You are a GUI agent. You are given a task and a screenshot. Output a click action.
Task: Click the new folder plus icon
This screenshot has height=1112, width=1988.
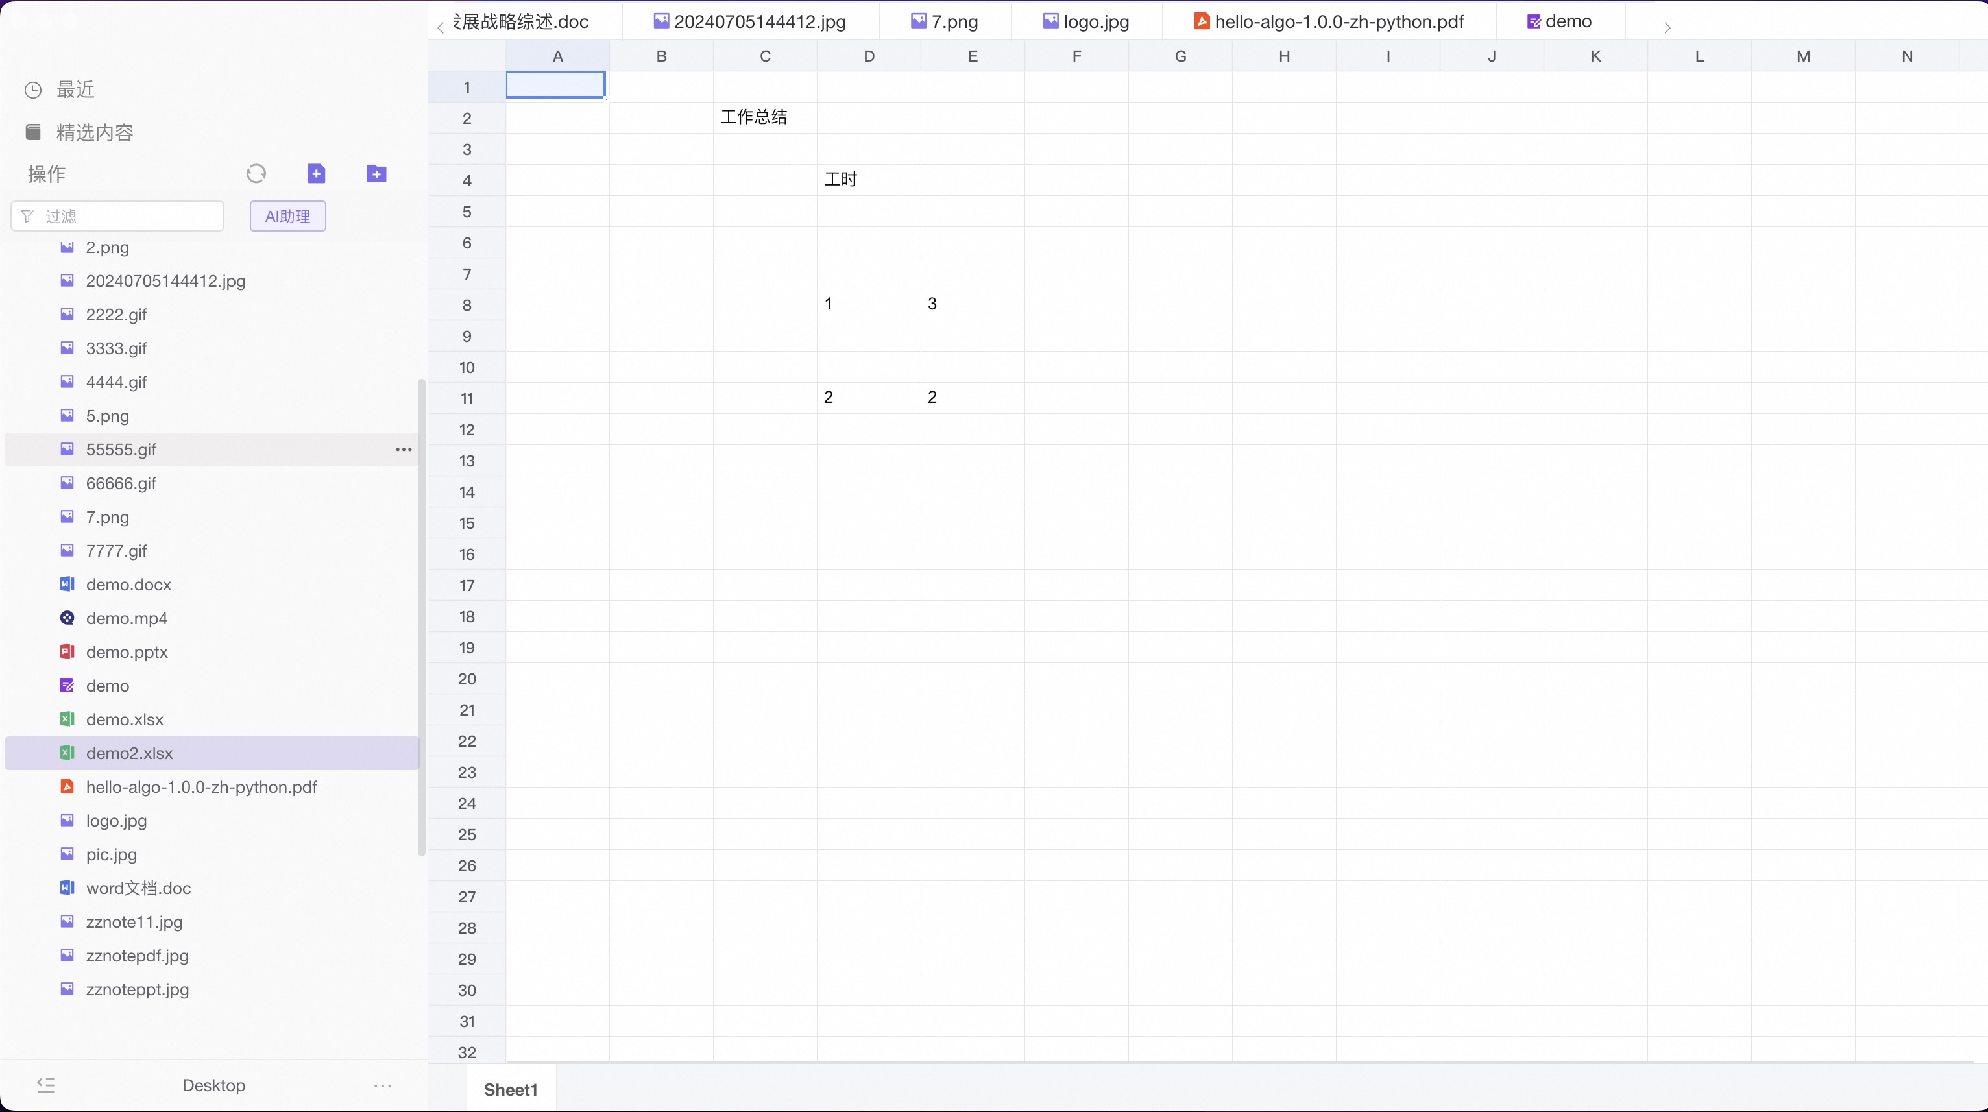376,174
